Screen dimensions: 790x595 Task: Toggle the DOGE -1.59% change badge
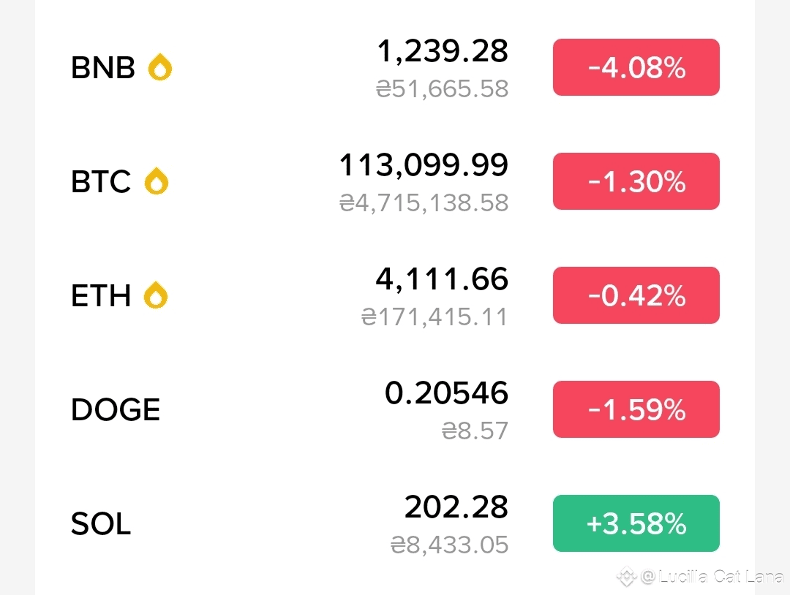[636, 409]
